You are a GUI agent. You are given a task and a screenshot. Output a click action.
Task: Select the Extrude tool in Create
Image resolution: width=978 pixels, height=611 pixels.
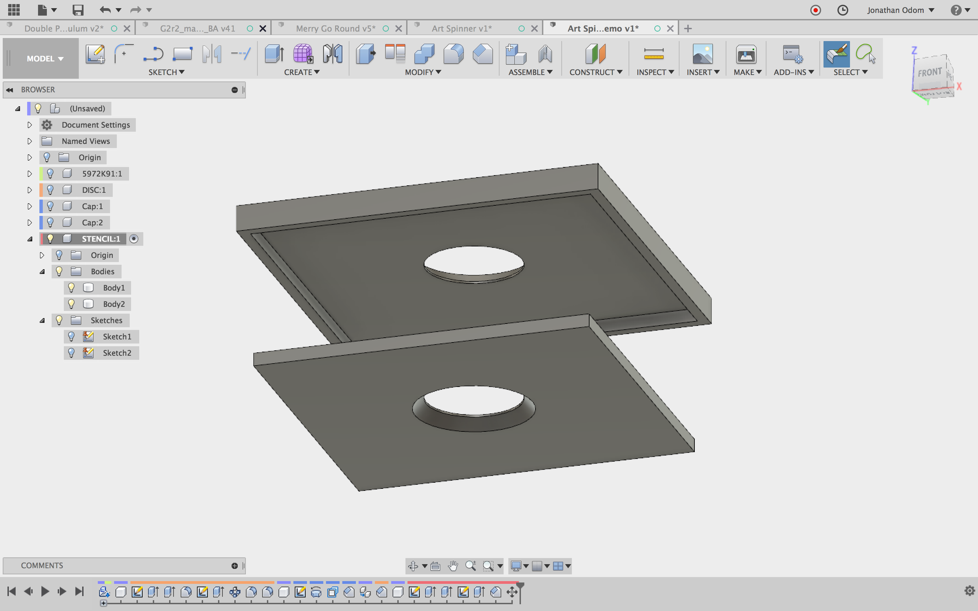(274, 54)
